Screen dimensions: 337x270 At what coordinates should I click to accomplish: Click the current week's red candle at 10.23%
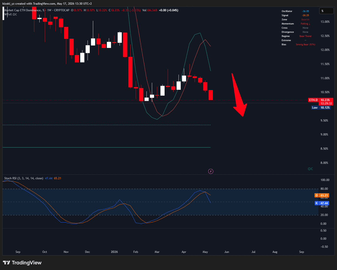tap(211, 95)
